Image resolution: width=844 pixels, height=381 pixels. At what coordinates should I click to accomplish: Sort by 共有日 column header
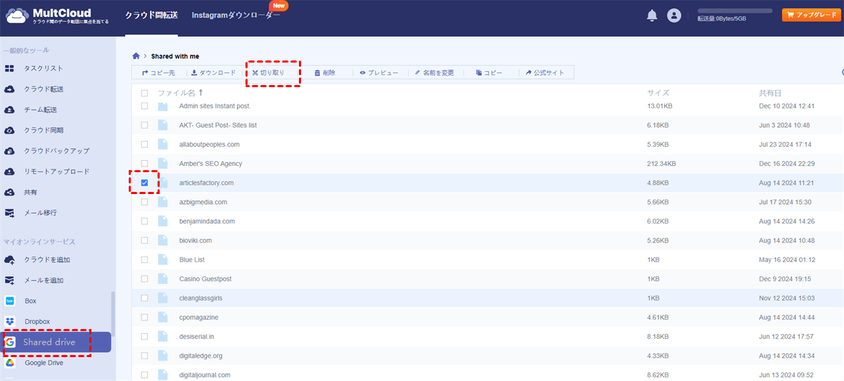pos(770,93)
